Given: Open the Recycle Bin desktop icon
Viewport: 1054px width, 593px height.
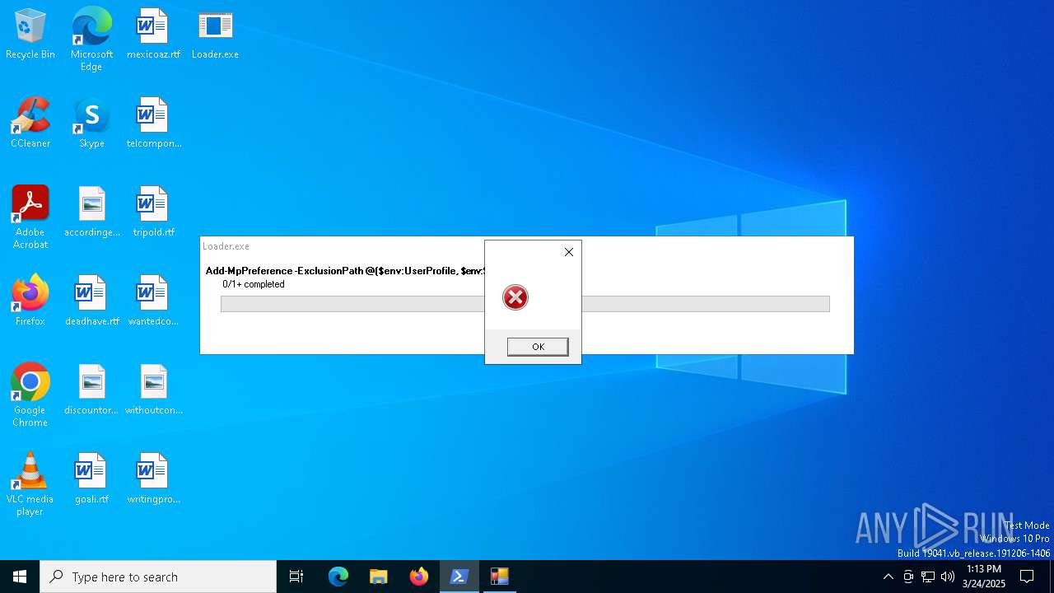Looking at the screenshot, I should pos(30,35).
